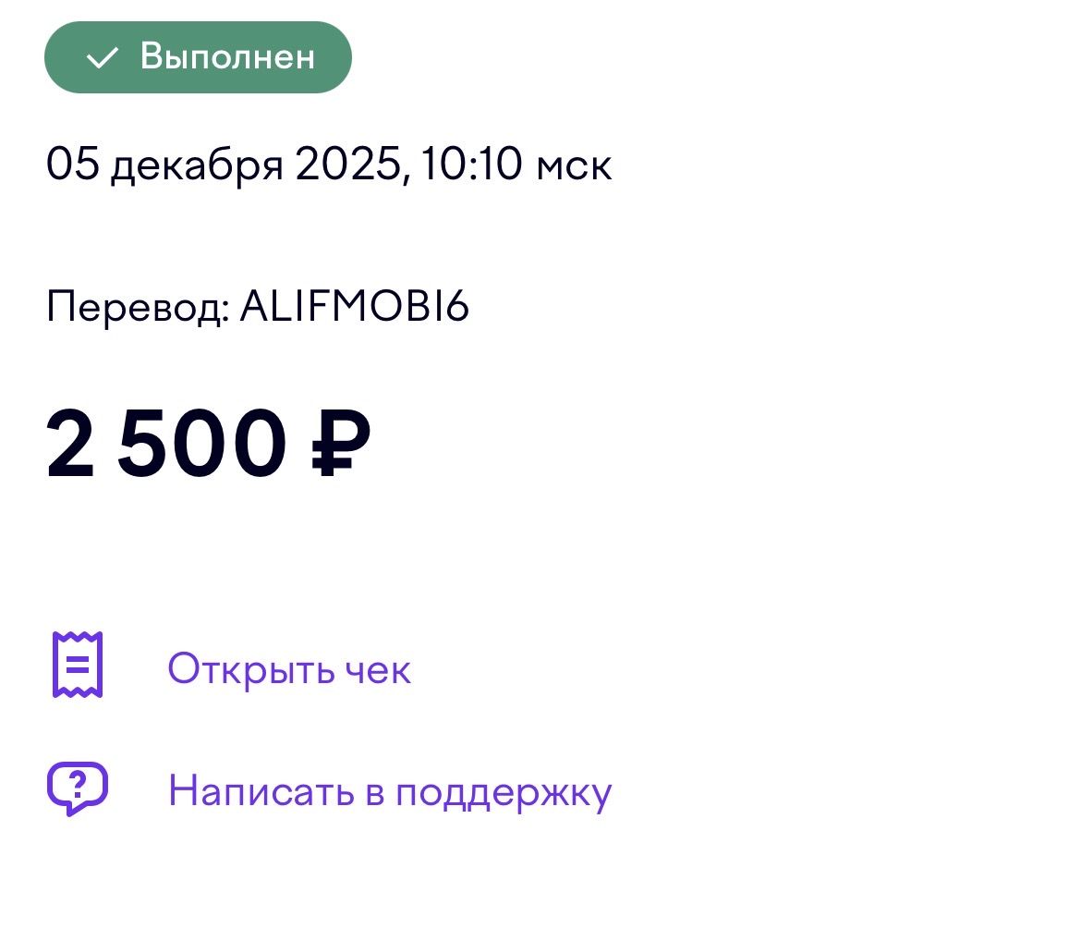Image resolution: width=1081 pixels, height=941 pixels.
Task: Click the checkmark in the status badge
Action: coord(102,58)
